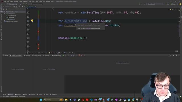Screen dimensions: 182x102
Task: Click the debug panel layout icon
Action: coord(174,55)
